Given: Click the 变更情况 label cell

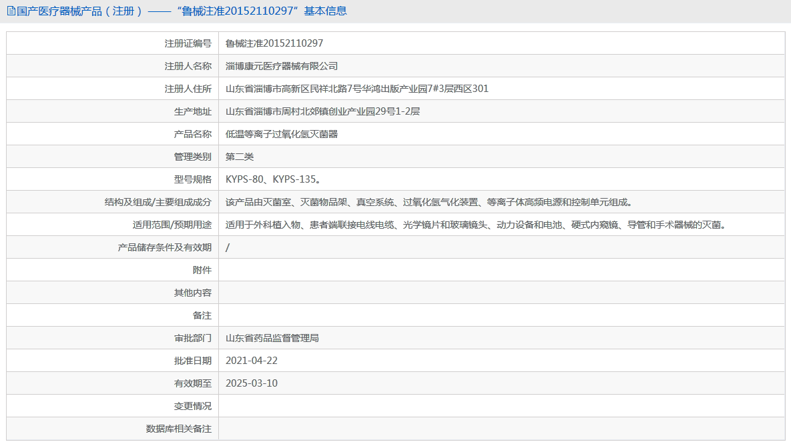Looking at the screenshot, I should click(192, 406).
